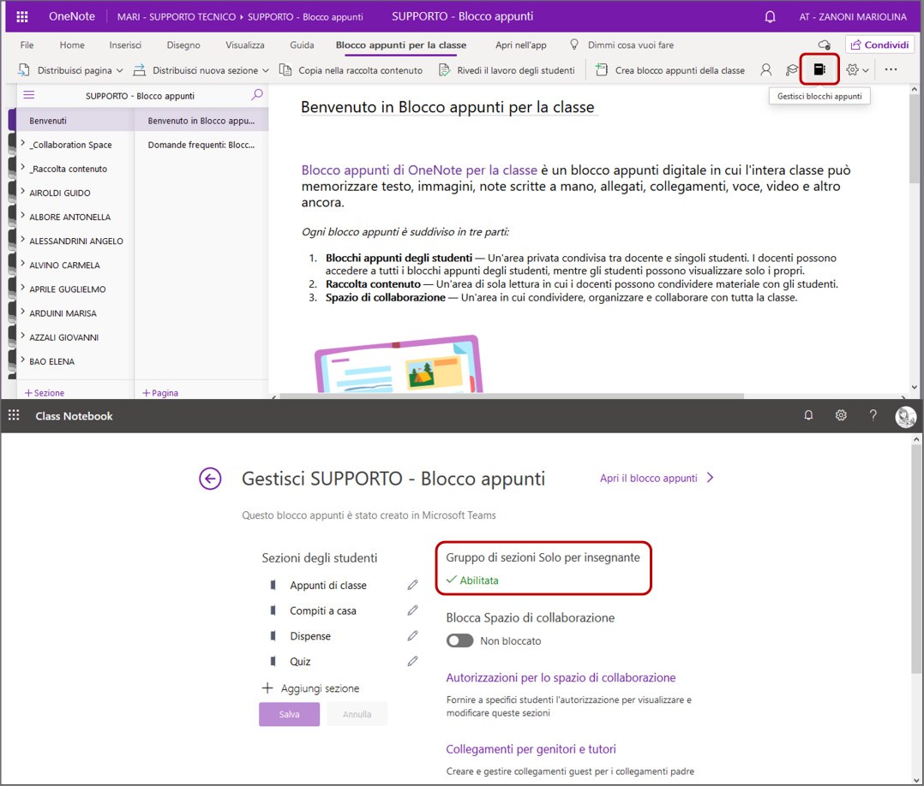This screenshot has width=924, height=786.
Task: Open the Class Notebook help question mark
Action: point(873,415)
